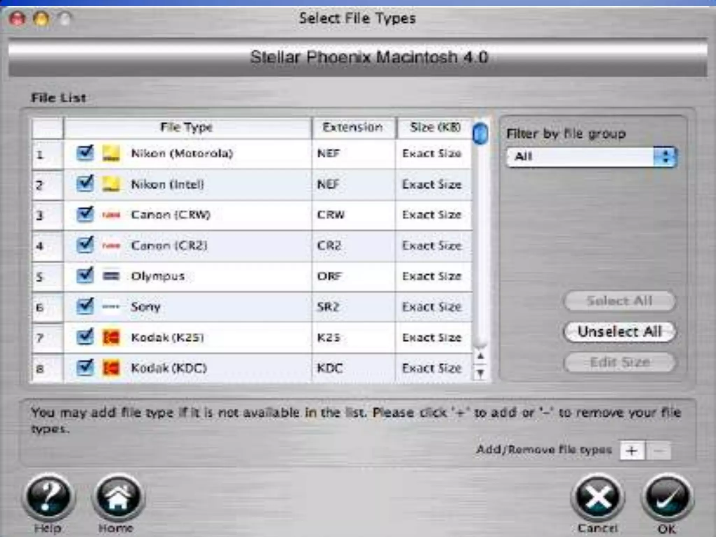
Task: Confirm with the OK checkmark icon
Action: click(667, 497)
